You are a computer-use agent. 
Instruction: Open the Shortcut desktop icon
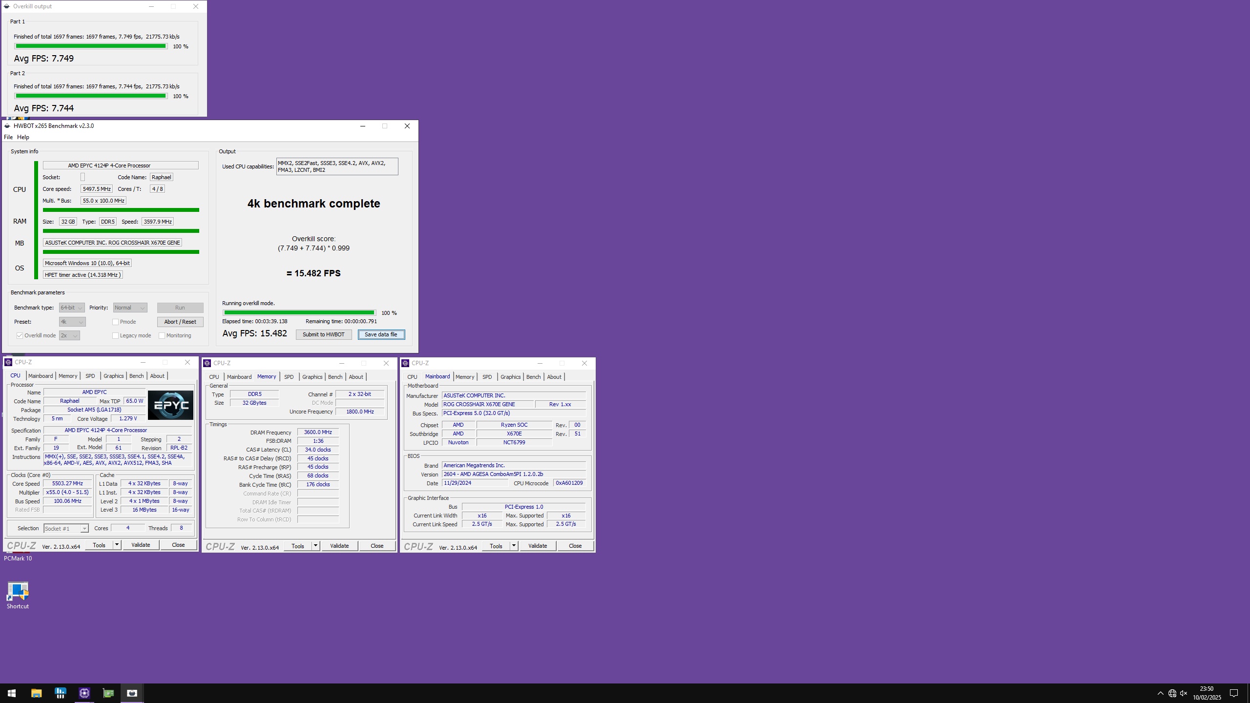click(18, 595)
